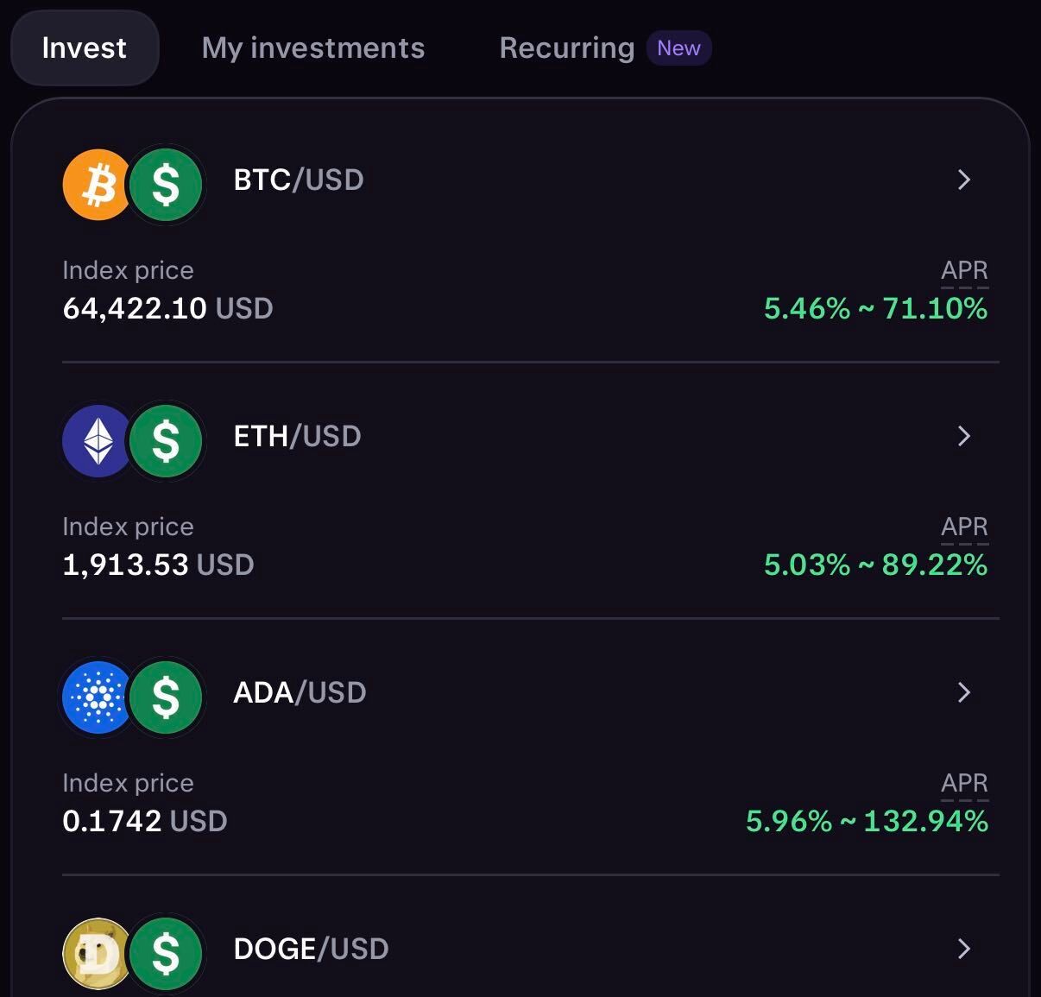
Task: Open the DOGE/USD row chevron
Action: (964, 949)
